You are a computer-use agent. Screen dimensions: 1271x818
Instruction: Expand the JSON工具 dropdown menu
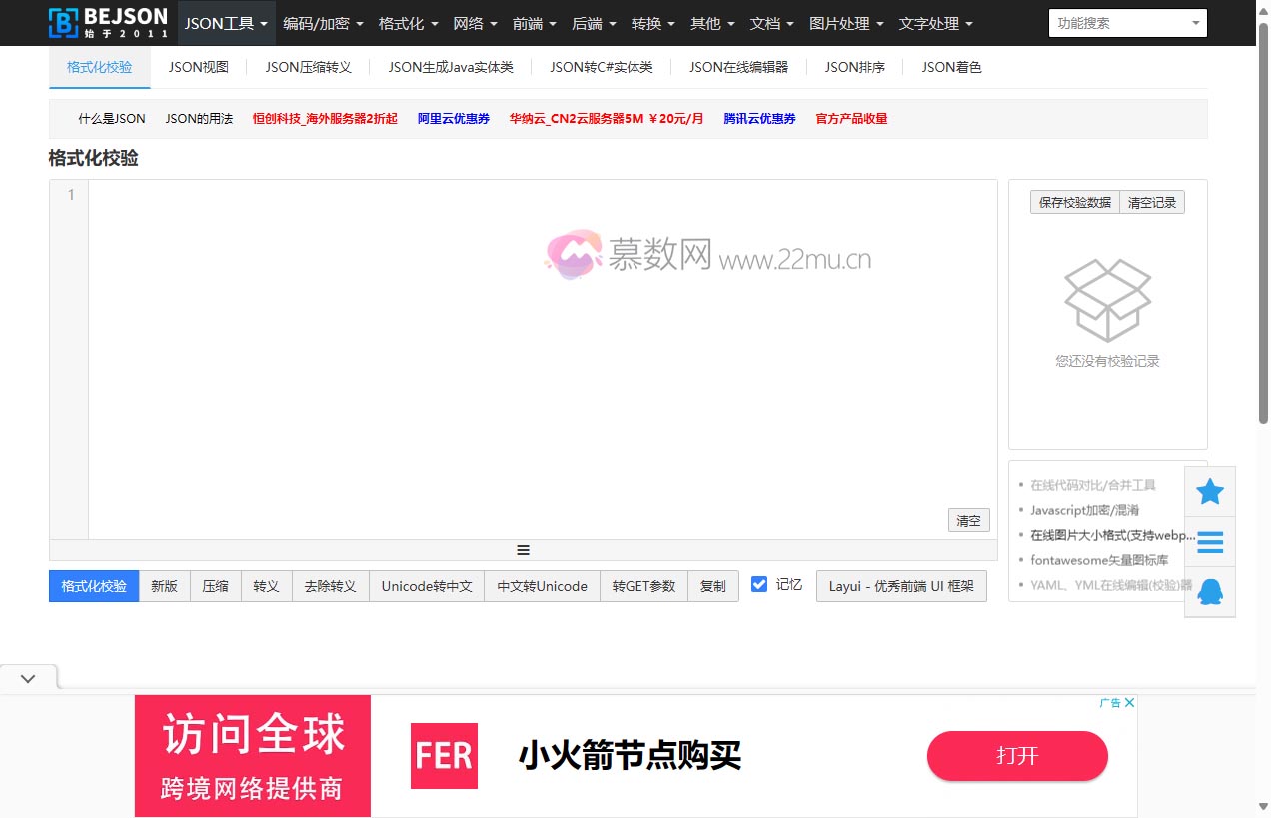pos(227,23)
